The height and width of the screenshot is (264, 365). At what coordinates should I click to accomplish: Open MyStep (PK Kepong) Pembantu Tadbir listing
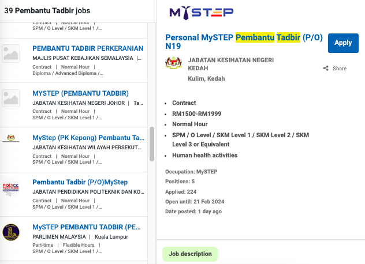(x=88, y=138)
